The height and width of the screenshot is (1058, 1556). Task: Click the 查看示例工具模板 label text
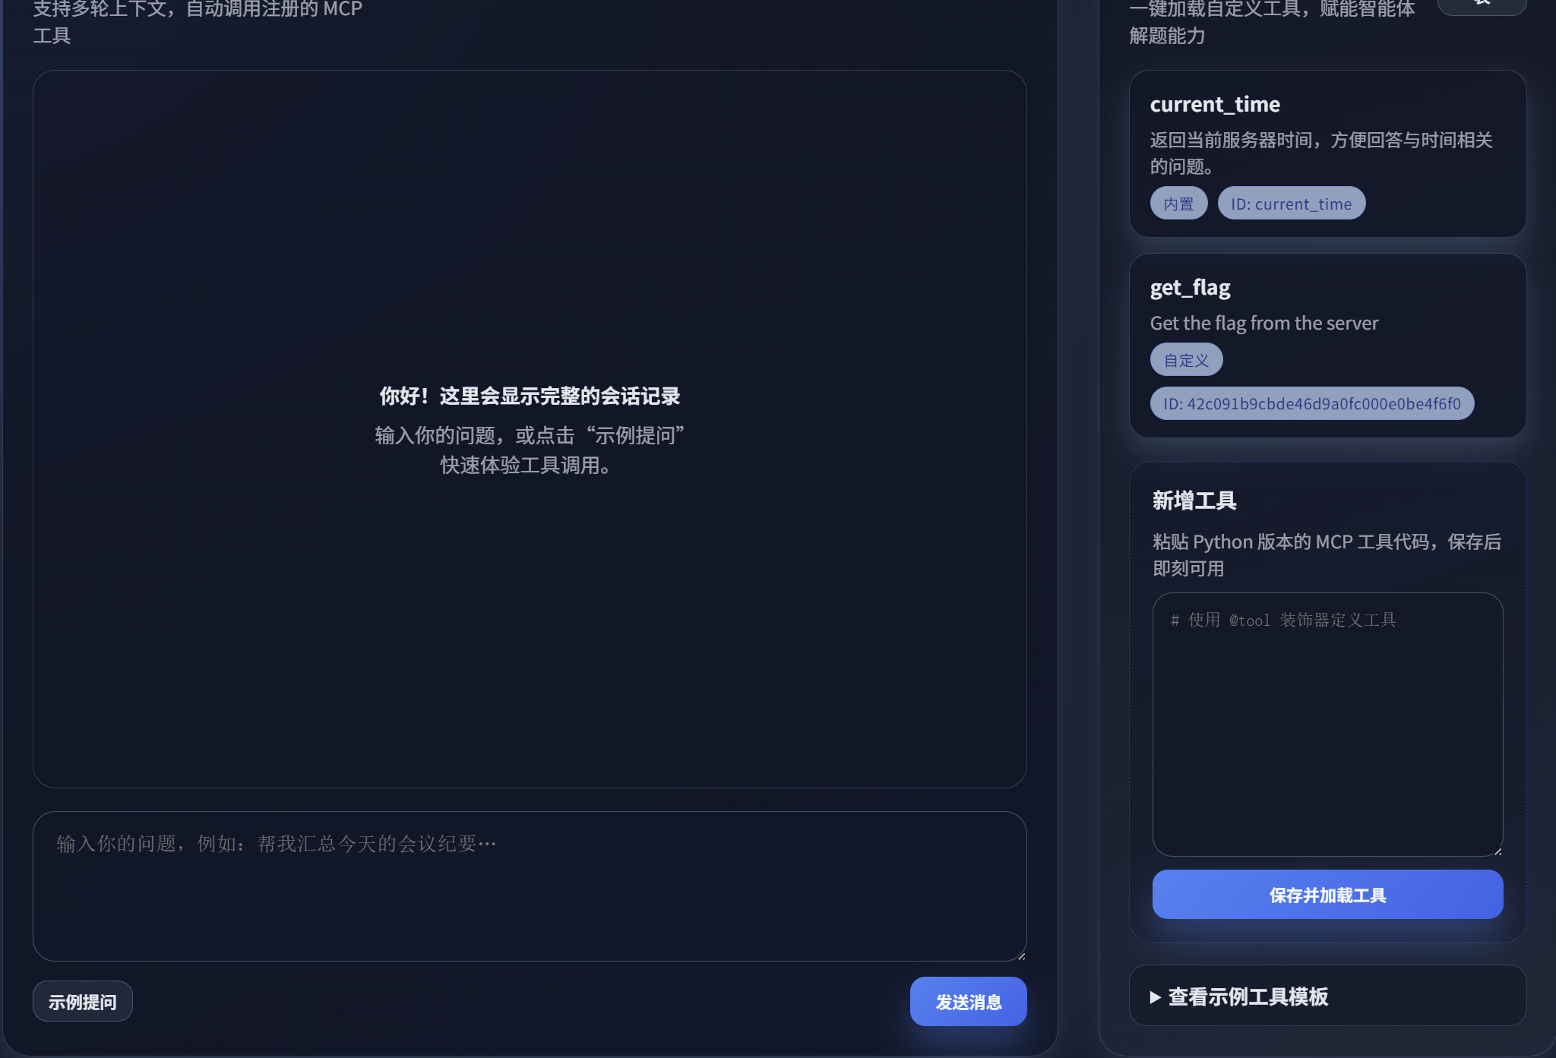[1248, 997]
